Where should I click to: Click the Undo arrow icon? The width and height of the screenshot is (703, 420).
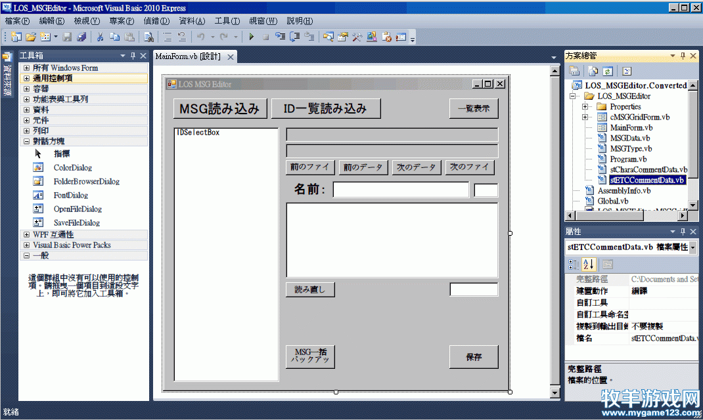[201, 37]
